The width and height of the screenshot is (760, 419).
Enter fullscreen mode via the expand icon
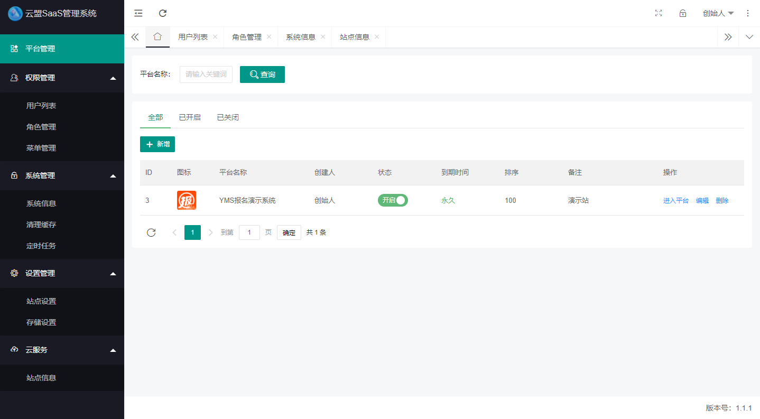[659, 13]
